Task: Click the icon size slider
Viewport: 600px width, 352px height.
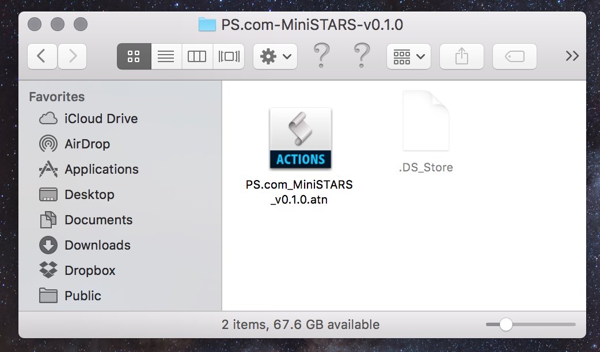Action: [x=530, y=324]
